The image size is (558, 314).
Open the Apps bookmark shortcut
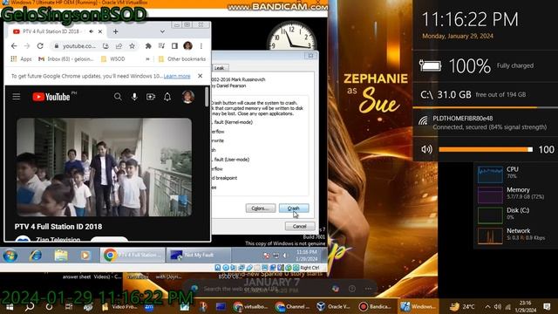(21, 59)
